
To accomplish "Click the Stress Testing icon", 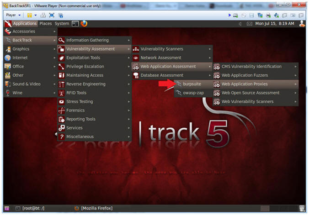I will [x=62, y=102].
